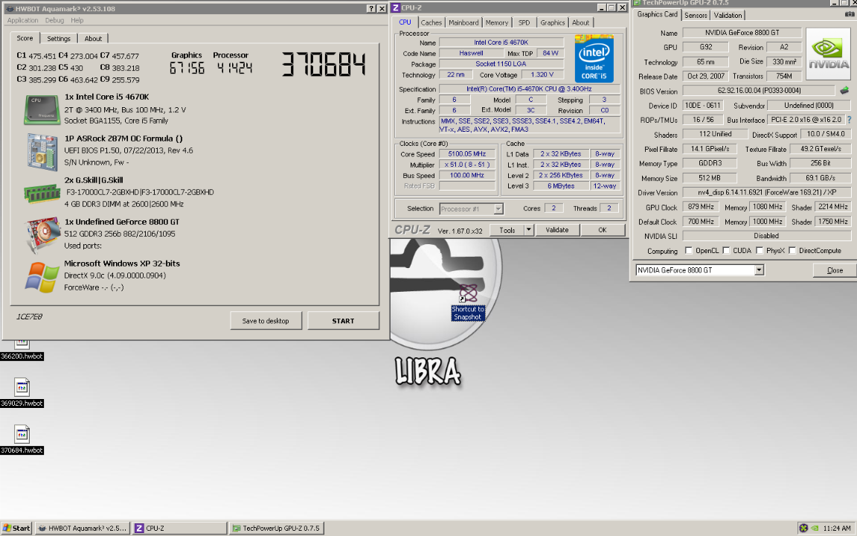Open the Windows Start menu
Screen dimensions: 857x536
(16, 528)
